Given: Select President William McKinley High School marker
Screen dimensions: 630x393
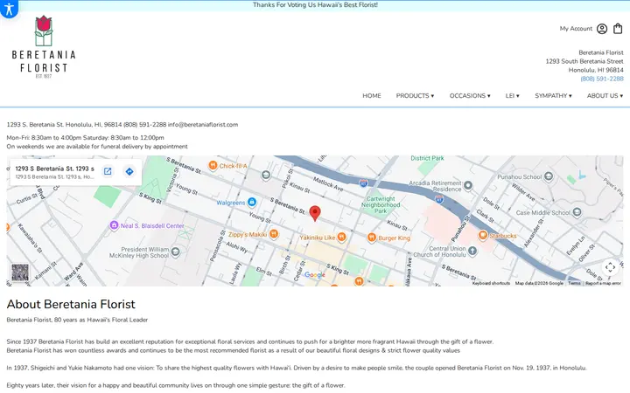Looking at the screenshot, I should [176, 252].
